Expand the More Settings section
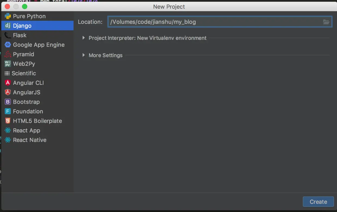This screenshot has width=337, height=212. point(84,55)
